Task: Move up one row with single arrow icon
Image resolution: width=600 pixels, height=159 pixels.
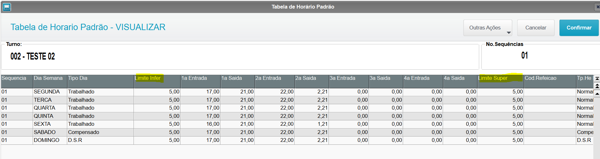Action: pyautogui.click(x=597, y=94)
